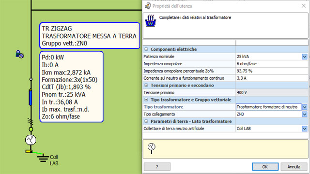Collapse the Componenti elettriche section
This screenshot has width=310, height=174.
tap(146, 49)
